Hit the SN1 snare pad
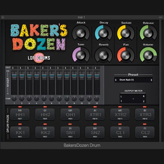This screenshot has height=164, width=164. click(x=70, y=132)
